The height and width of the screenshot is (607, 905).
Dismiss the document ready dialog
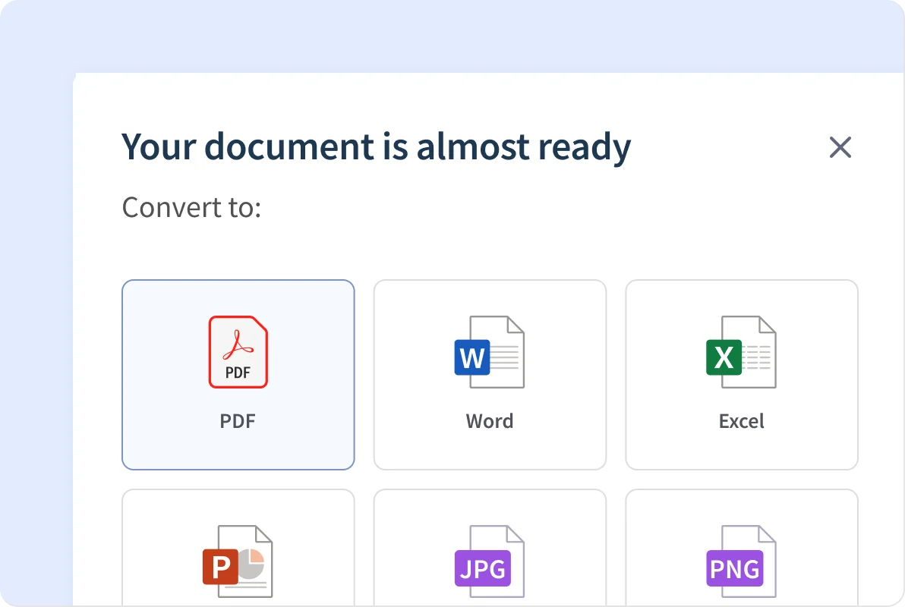[x=840, y=148]
